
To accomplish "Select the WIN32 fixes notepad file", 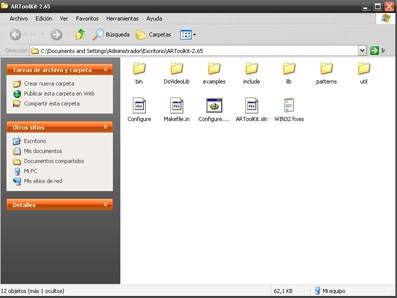I will (289, 110).
